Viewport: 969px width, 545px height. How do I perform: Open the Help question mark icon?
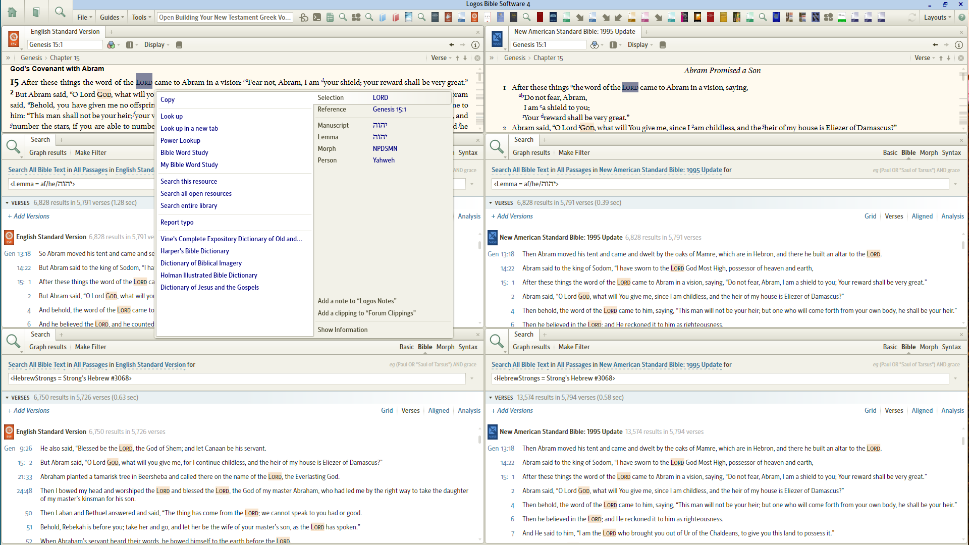[962, 17]
